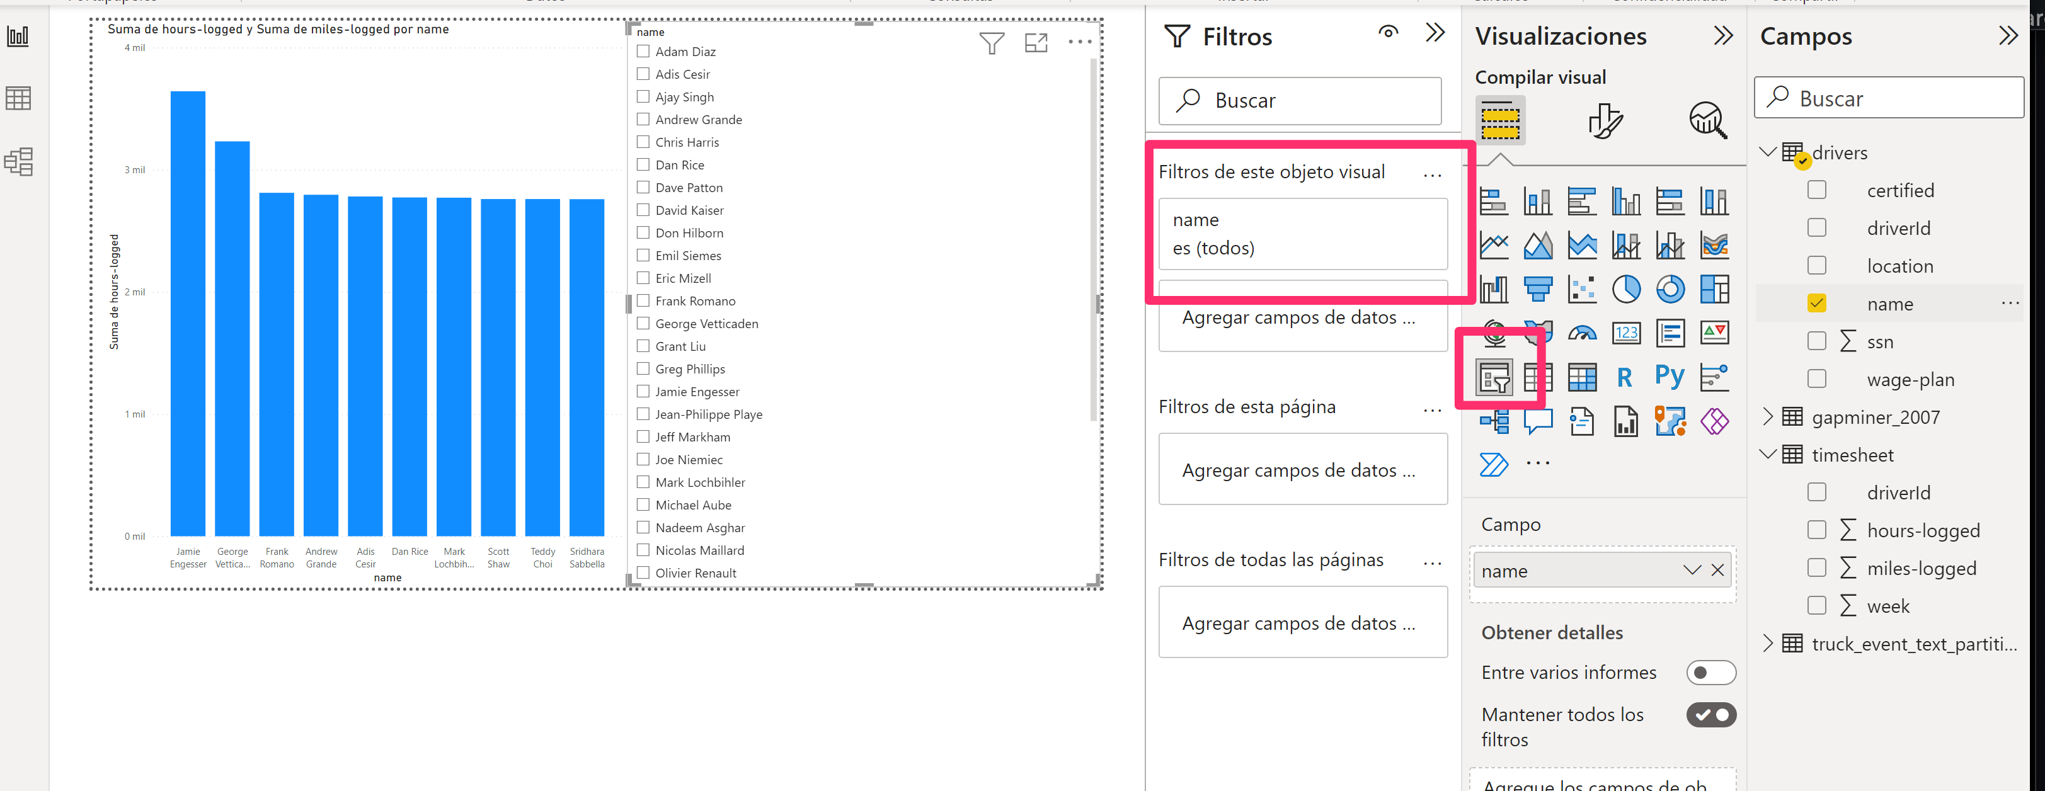Select the key influencers visual
2045x791 pixels.
click(x=1715, y=378)
